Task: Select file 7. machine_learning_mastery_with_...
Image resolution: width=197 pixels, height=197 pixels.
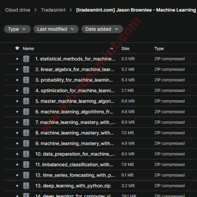Action: click(x=75, y=122)
